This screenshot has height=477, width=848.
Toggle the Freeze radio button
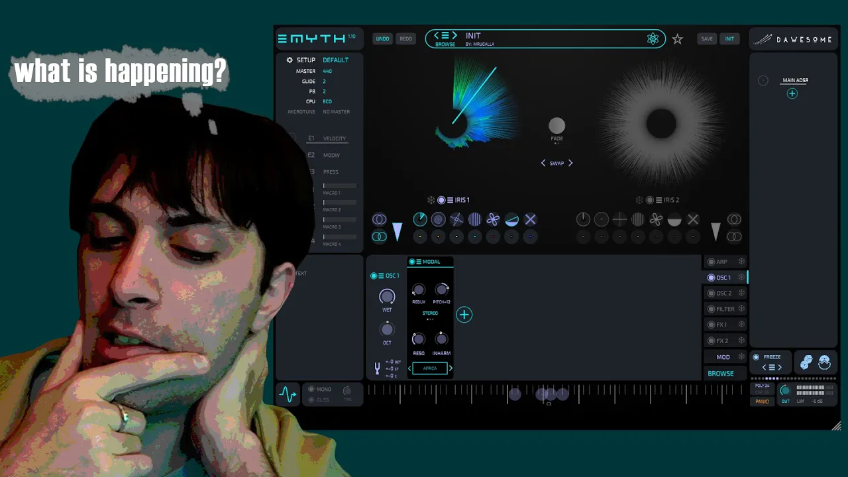pos(756,357)
